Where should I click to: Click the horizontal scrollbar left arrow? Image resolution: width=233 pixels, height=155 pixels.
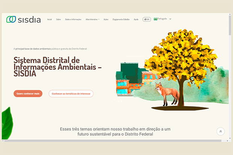coord(3,141)
